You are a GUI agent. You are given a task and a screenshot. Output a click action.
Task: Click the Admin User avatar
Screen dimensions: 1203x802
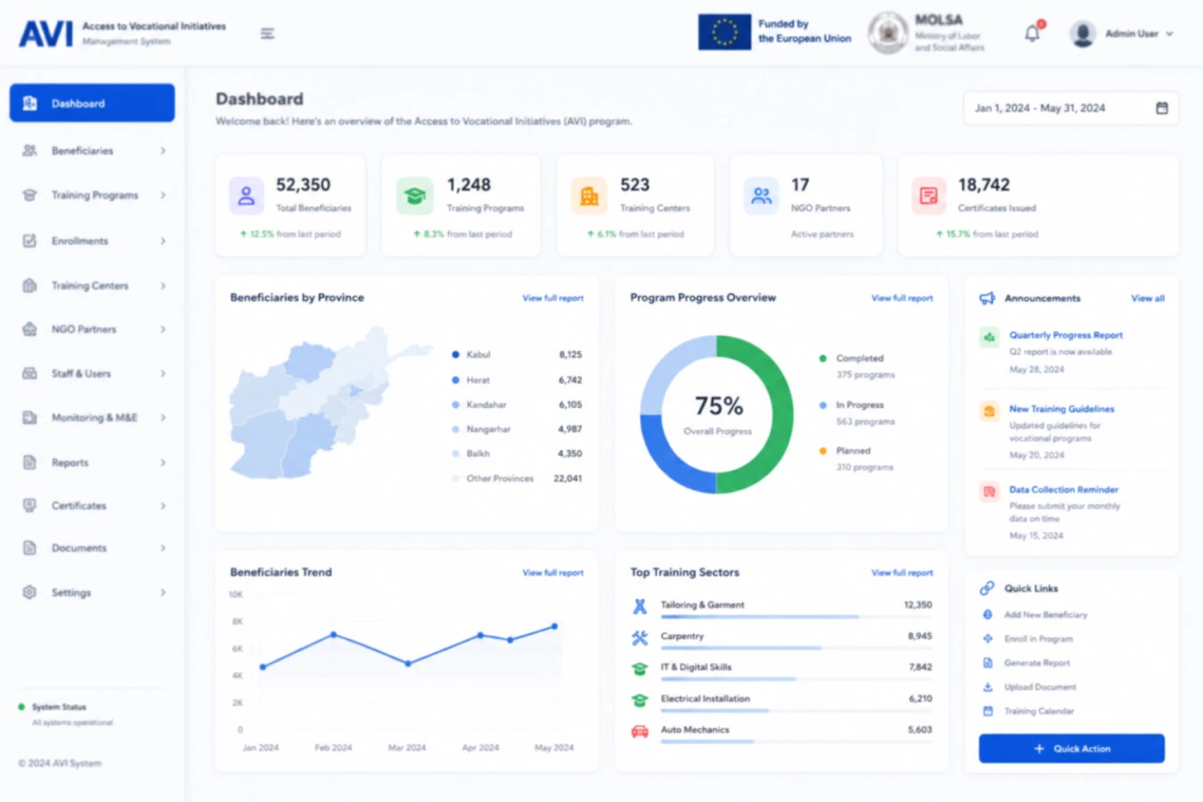point(1082,34)
